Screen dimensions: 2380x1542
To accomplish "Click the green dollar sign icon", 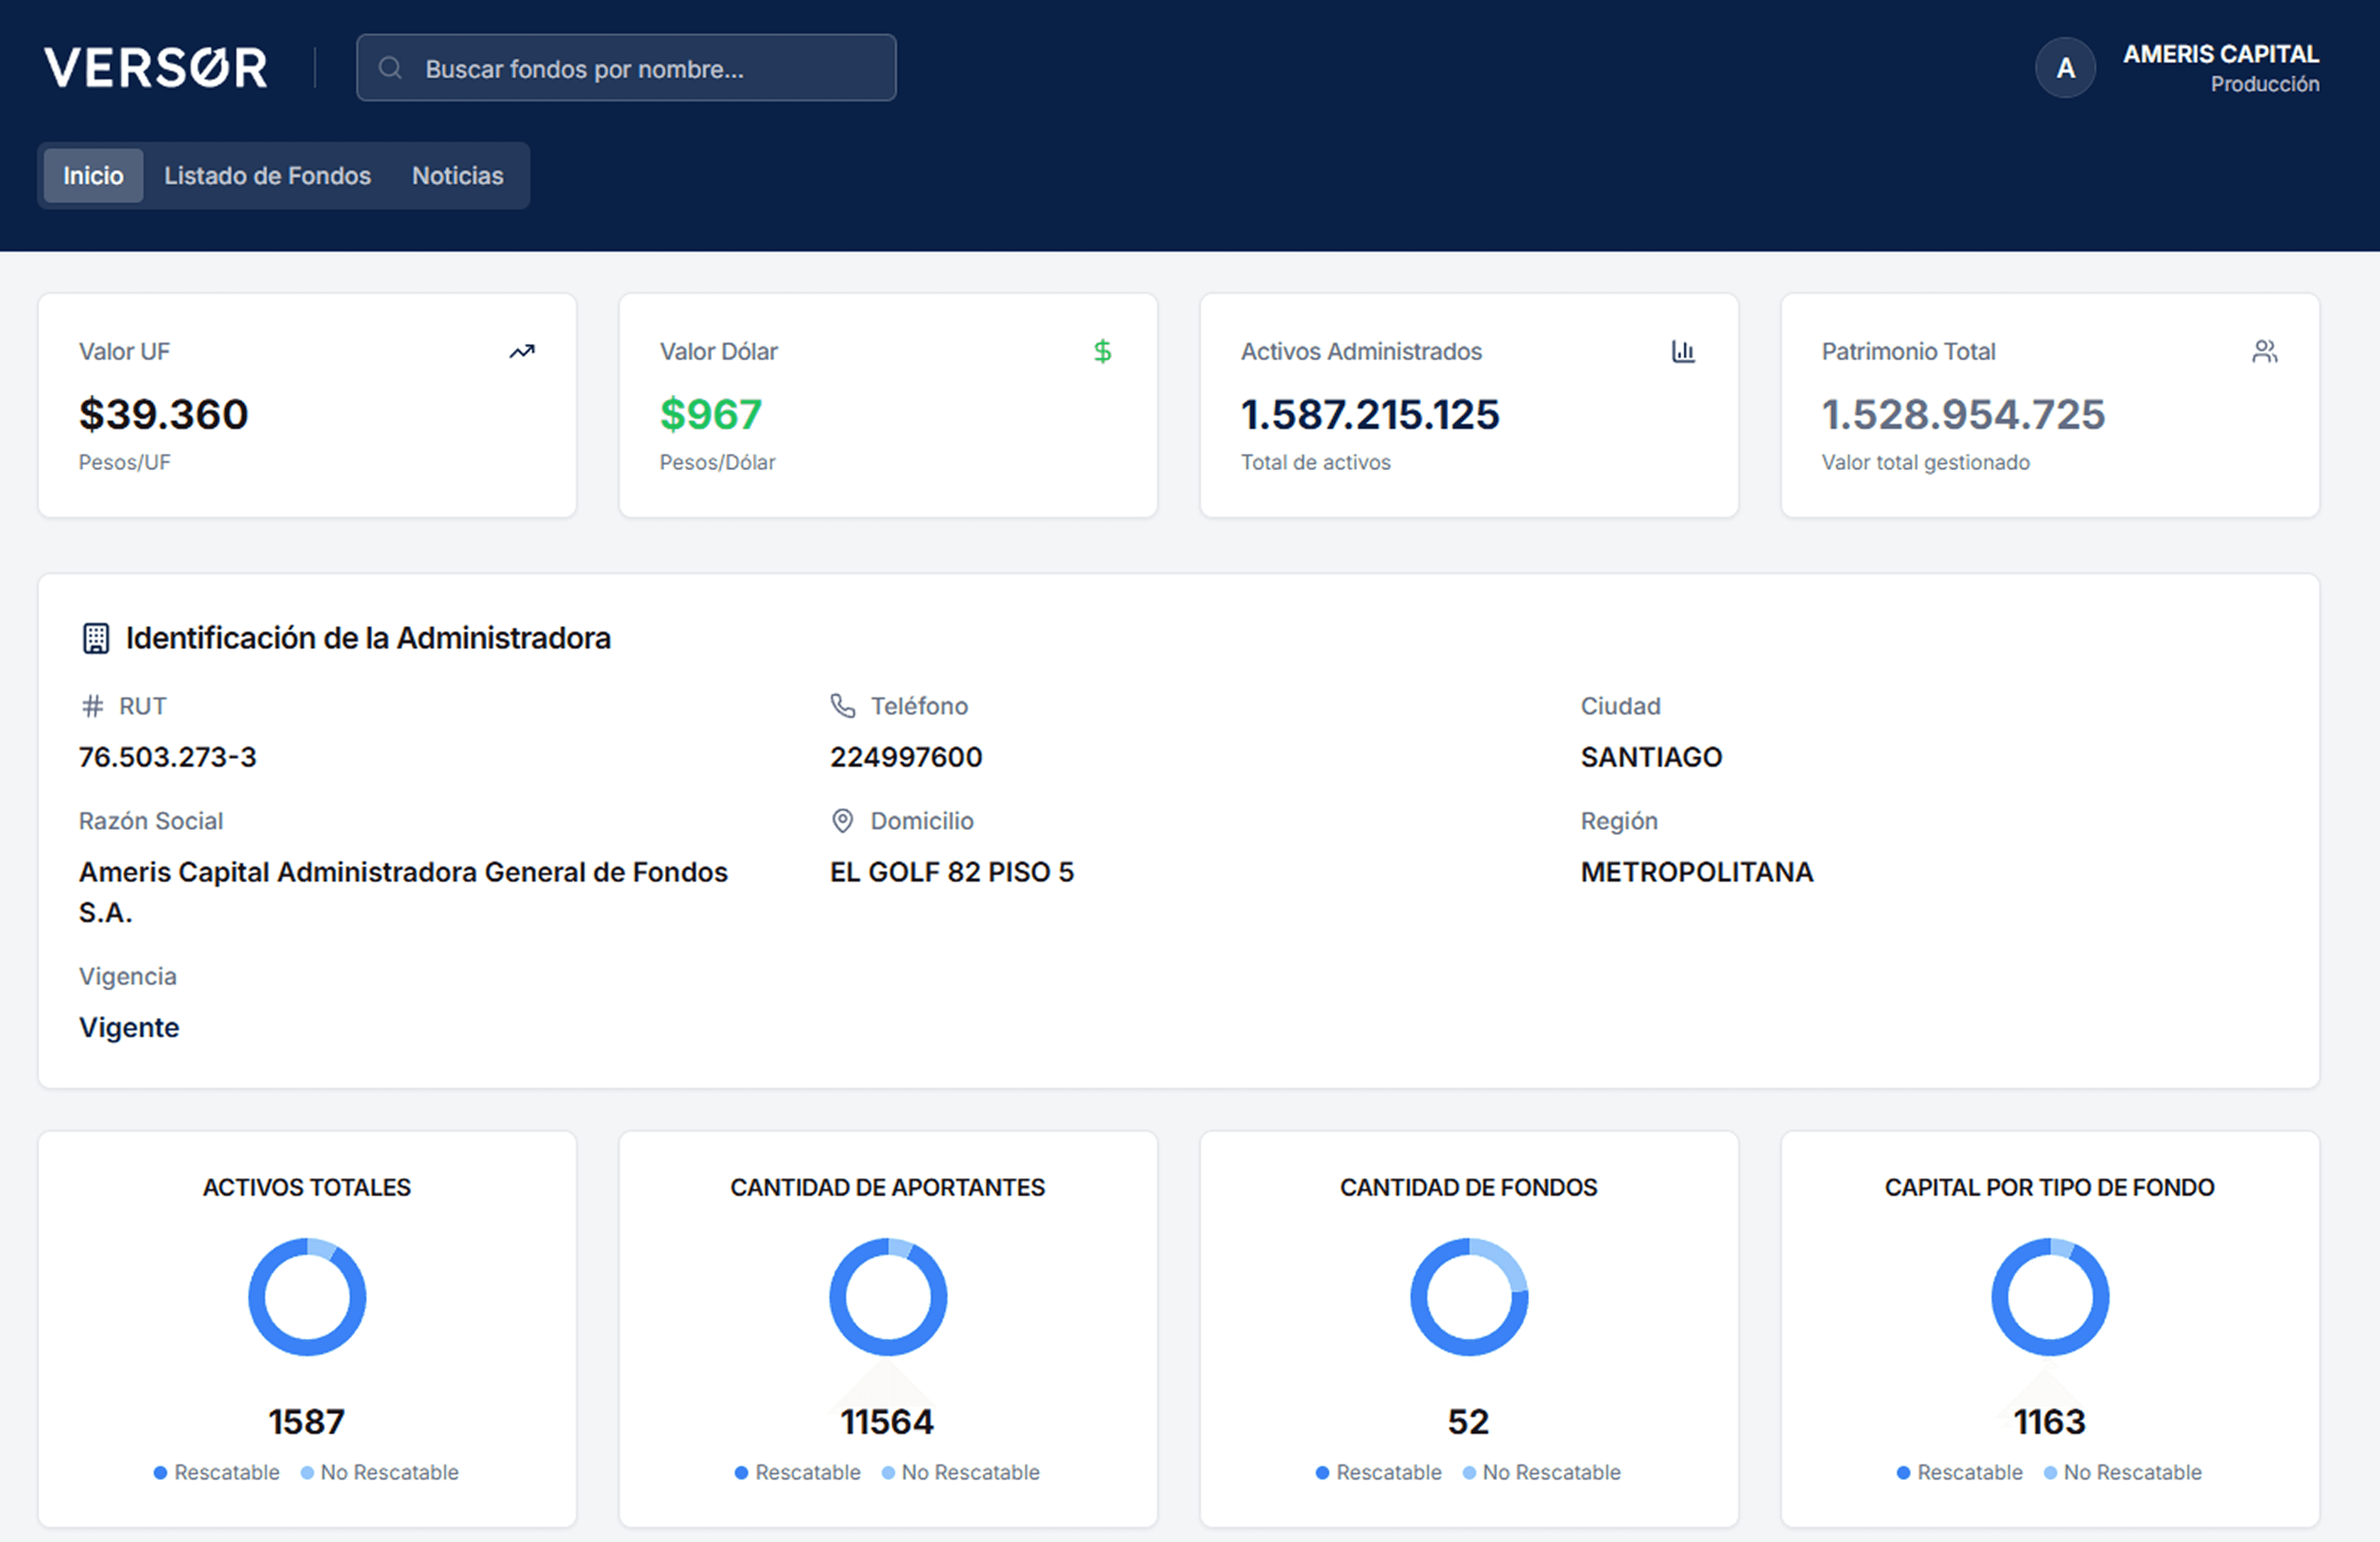I will [x=1102, y=351].
